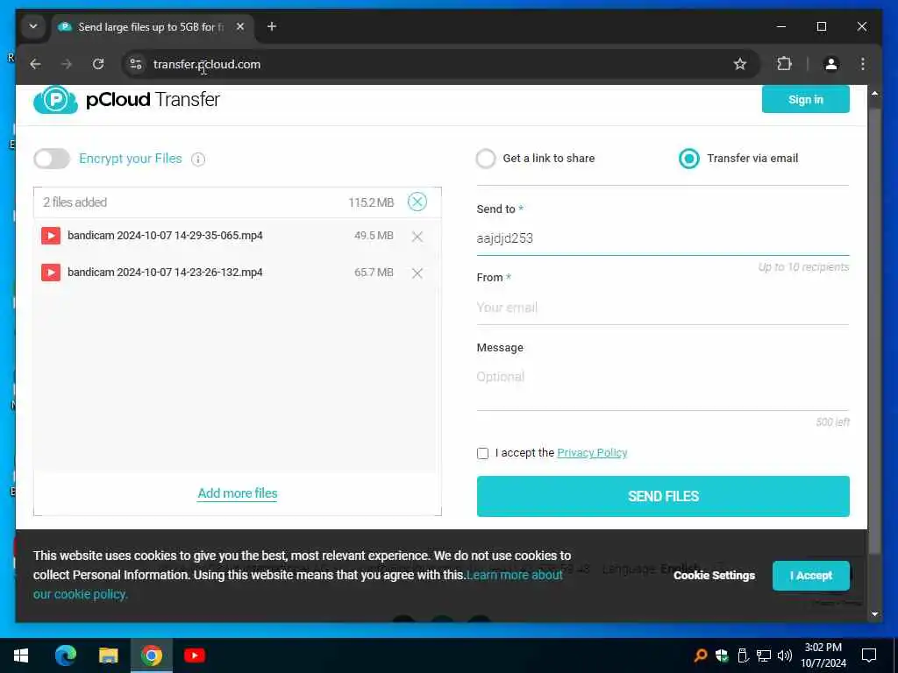Check I accept the Privacy Policy box
The width and height of the screenshot is (898, 673).
click(483, 453)
